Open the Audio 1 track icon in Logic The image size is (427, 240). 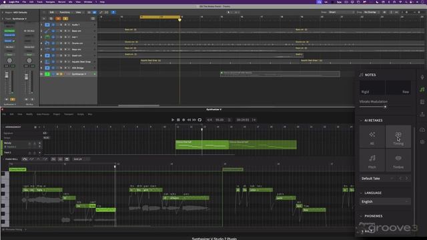tap(47, 25)
